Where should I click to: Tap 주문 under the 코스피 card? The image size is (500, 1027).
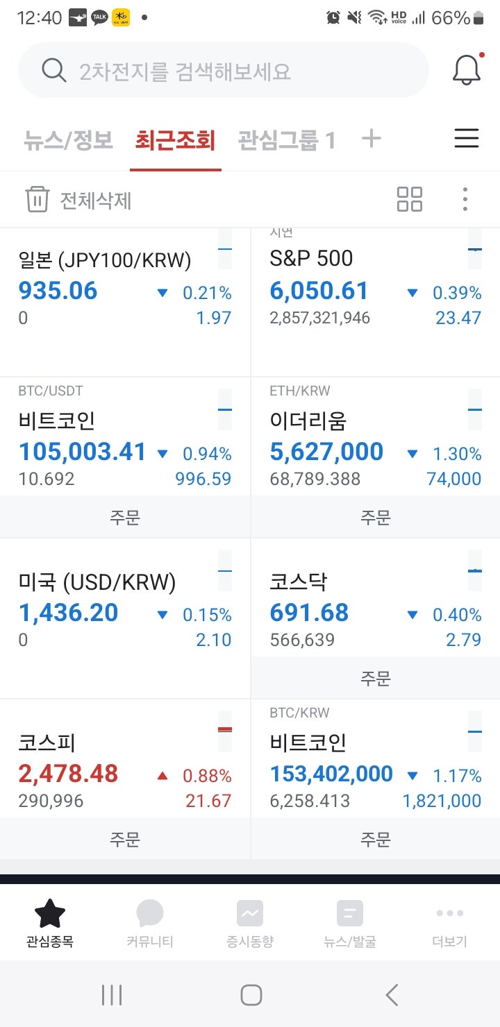click(x=125, y=839)
